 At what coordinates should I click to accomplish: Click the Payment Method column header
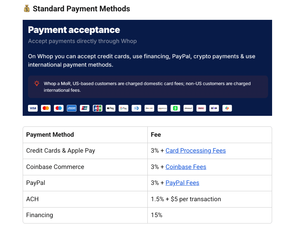(50, 135)
